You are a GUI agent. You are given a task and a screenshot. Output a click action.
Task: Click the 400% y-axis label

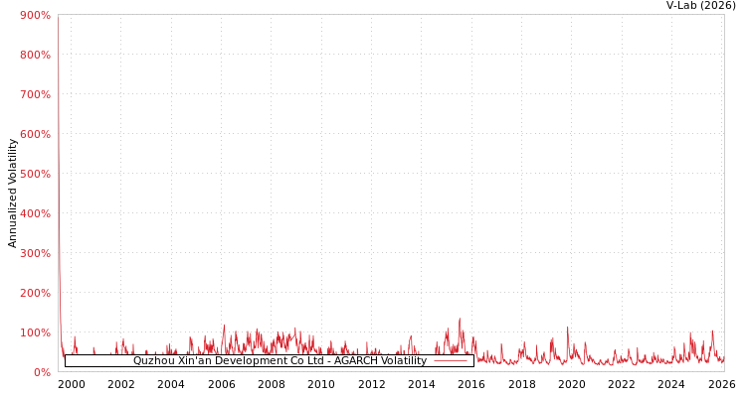[x=35, y=213]
